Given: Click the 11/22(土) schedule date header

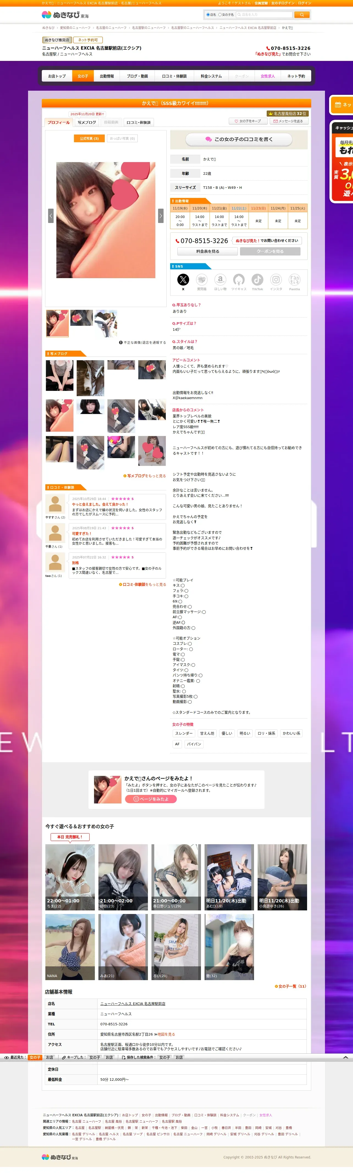Looking at the screenshot, I should (x=239, y=208).
